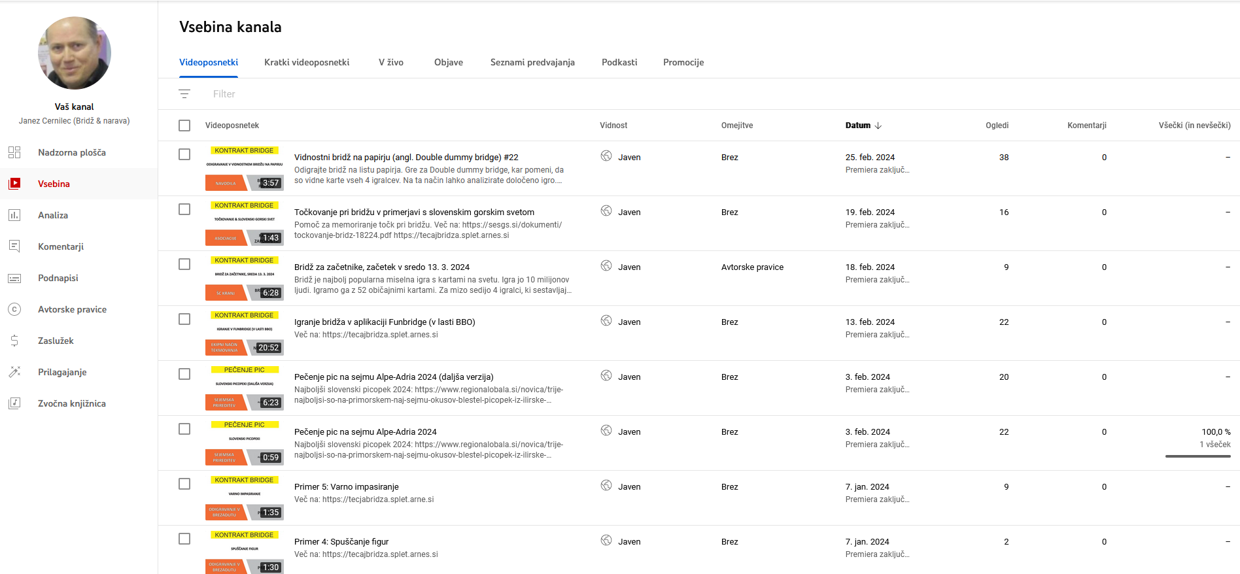Select checkbox for Primer 5: Varno impasiranje

pos(184,484)
